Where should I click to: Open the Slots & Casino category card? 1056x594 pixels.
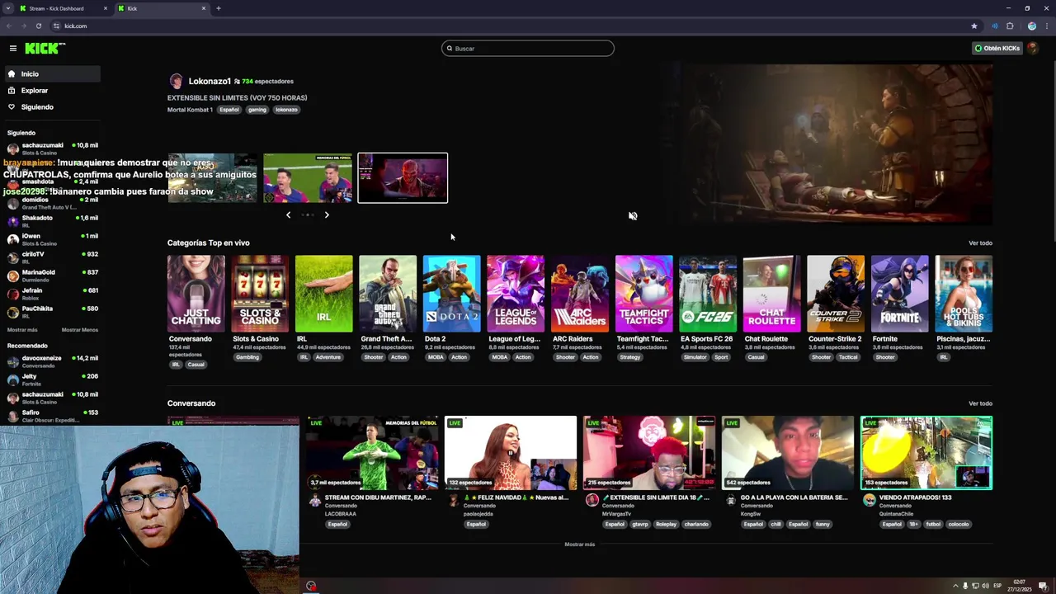point(260,294)
